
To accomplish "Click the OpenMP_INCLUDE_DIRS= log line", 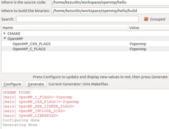I will tap(34, 111).
